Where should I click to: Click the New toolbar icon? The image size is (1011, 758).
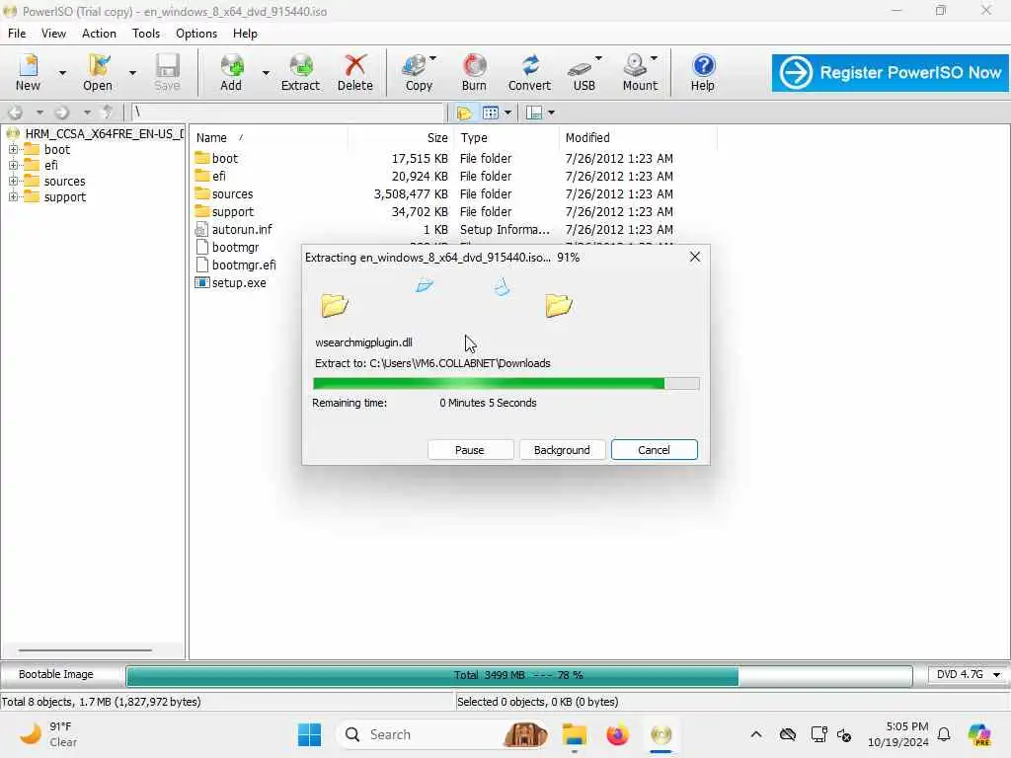tap(28, 71)
